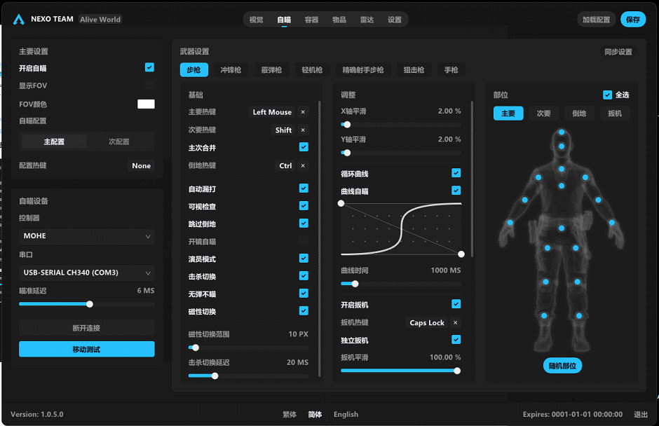The width and height of the screenshot is (659, 426).
Task: Uncheck the 循环曲线 checkbox
Action: [456, 173]
